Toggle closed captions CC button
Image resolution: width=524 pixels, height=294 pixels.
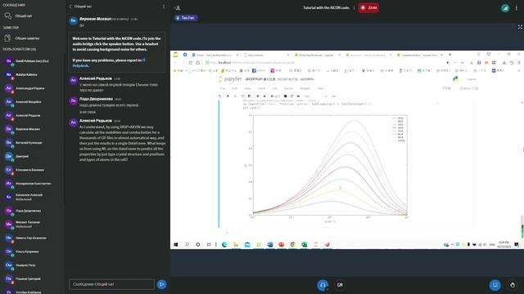click(340, 285)
